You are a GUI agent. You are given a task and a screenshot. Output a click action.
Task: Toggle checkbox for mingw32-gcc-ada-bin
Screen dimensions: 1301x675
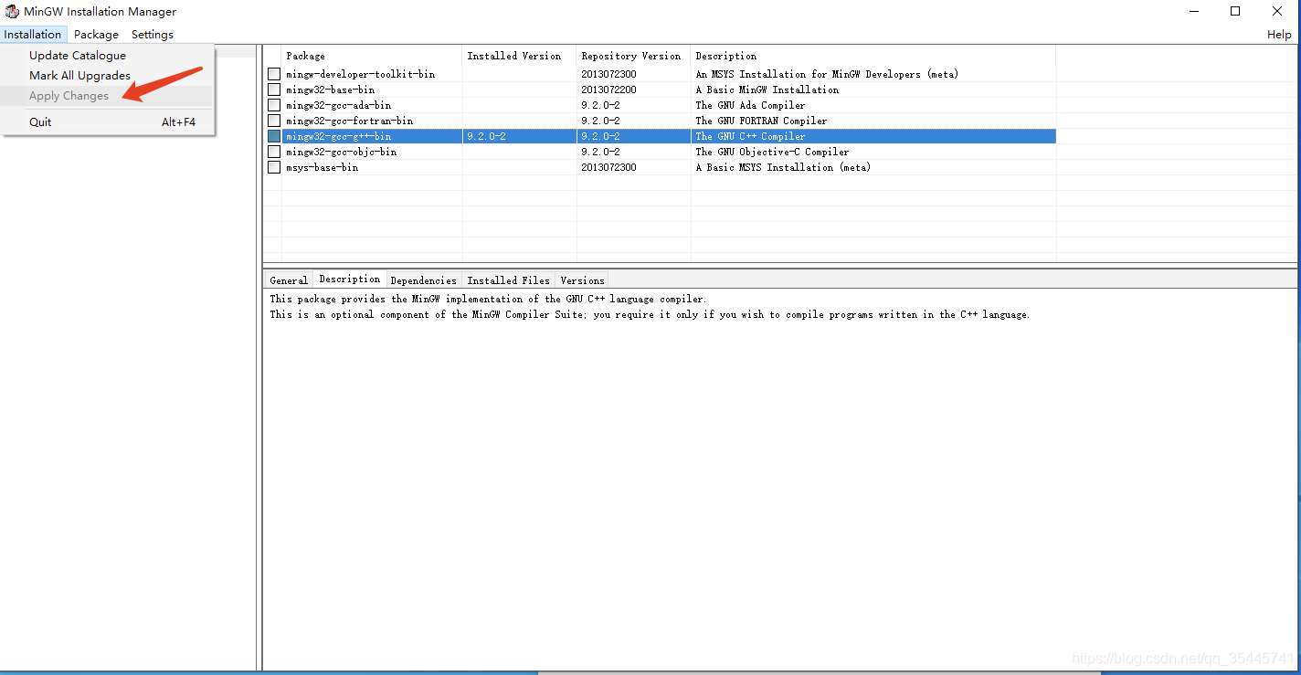(x=274, y=105)
